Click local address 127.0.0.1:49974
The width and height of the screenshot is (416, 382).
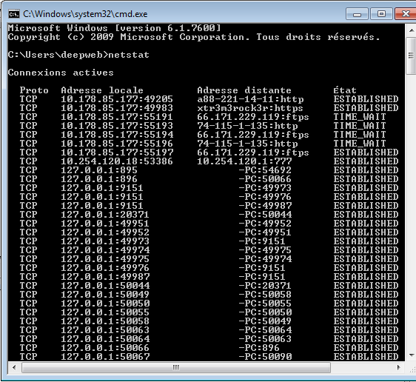click(x=105, y=250)
